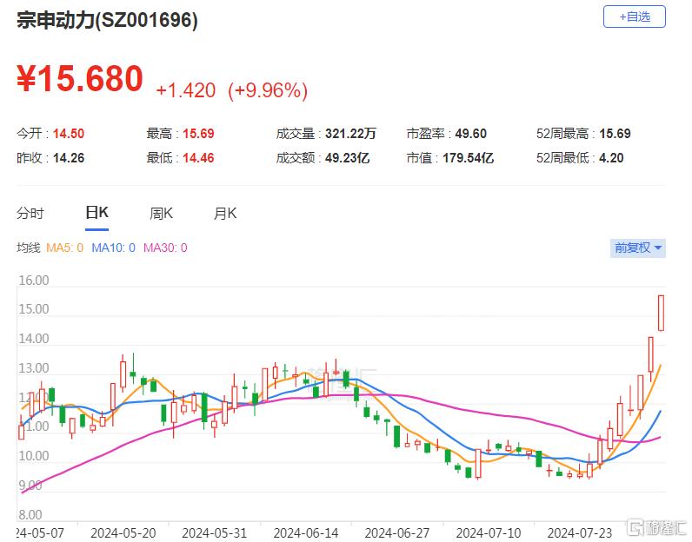This screenshot has height=542, width=692.
Task: Click the 2024-05-20 date axis label
Action: click(123, 533)
